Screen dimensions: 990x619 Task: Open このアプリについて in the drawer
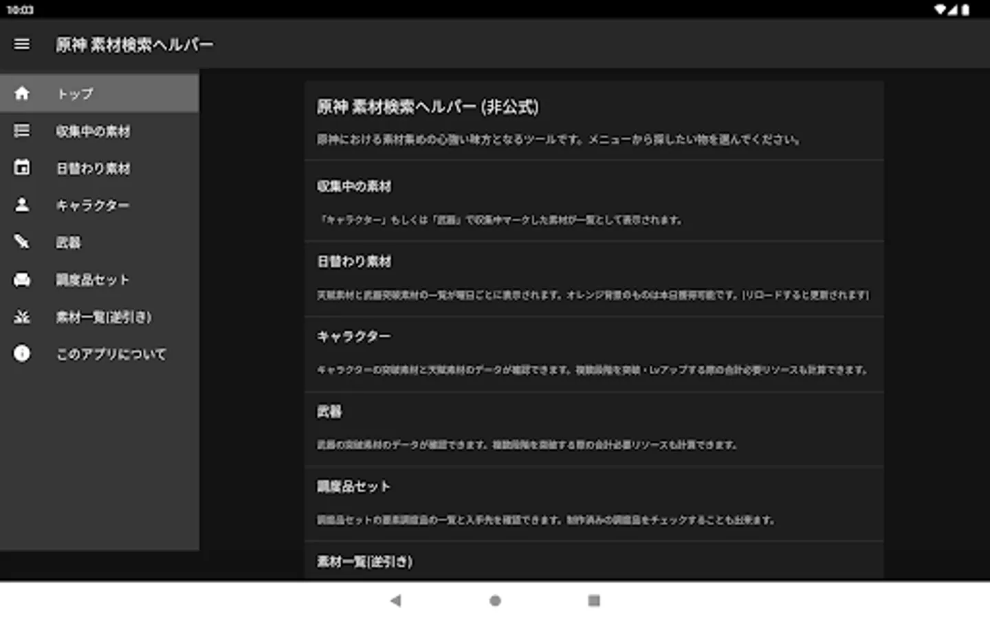tap(99, 354)
